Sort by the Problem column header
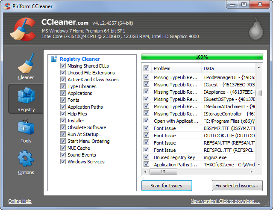 click(x=176, y=68)
